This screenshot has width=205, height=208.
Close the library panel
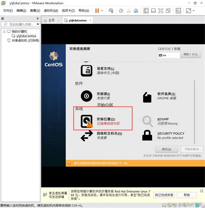pyautogui.click(x=38, y=19)
